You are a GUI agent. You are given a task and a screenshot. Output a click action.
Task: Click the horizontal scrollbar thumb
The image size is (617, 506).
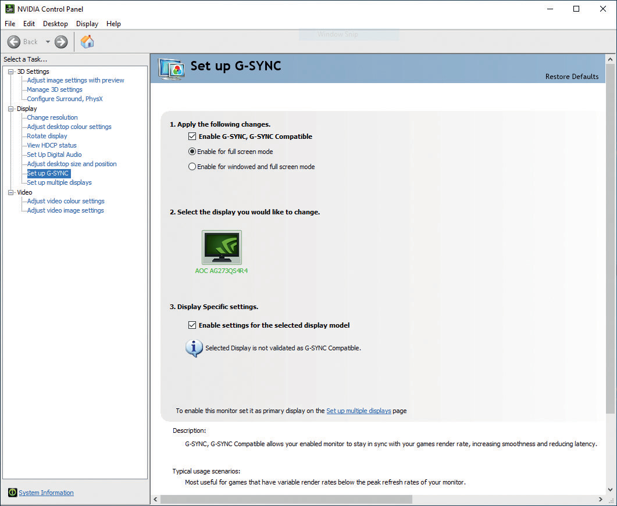287,499
